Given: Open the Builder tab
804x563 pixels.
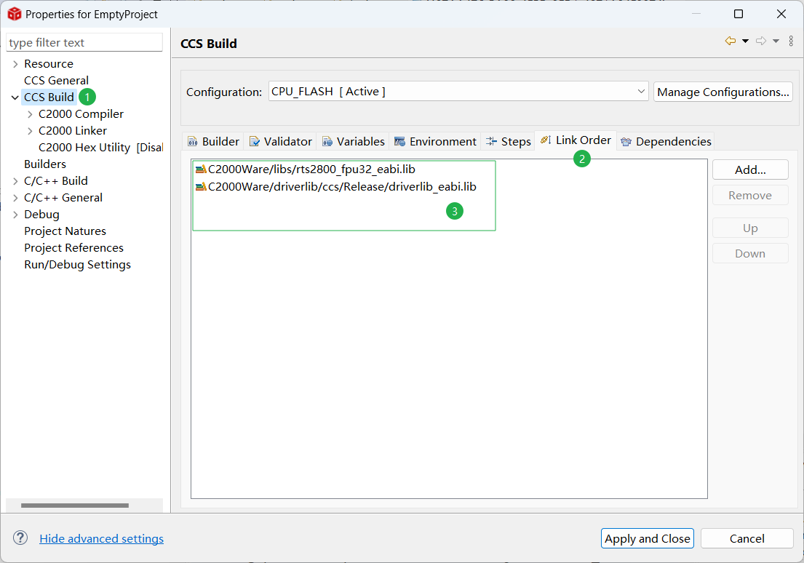Looking at the screenshot, I should click(x=213, y=141).
